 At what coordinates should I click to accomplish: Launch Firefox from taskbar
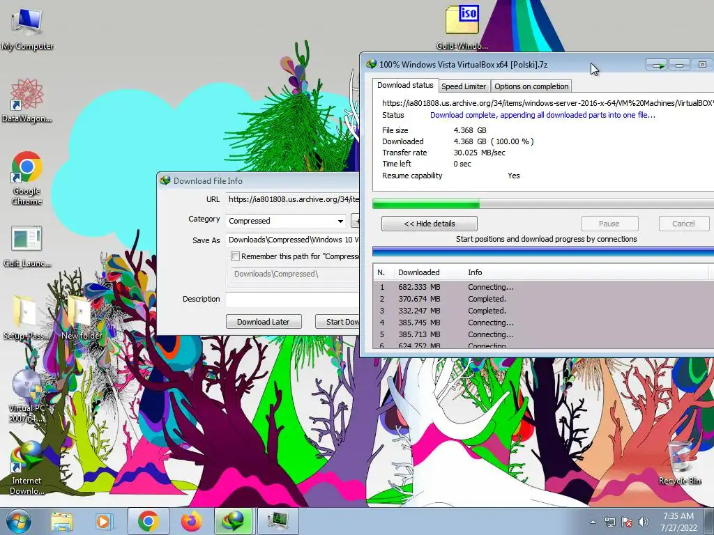point(191,521)
